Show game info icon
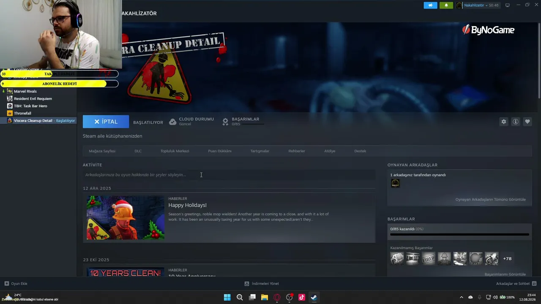The height and width of the screenshot is (304, 541). pyautogui.click(x=515, y=122)
